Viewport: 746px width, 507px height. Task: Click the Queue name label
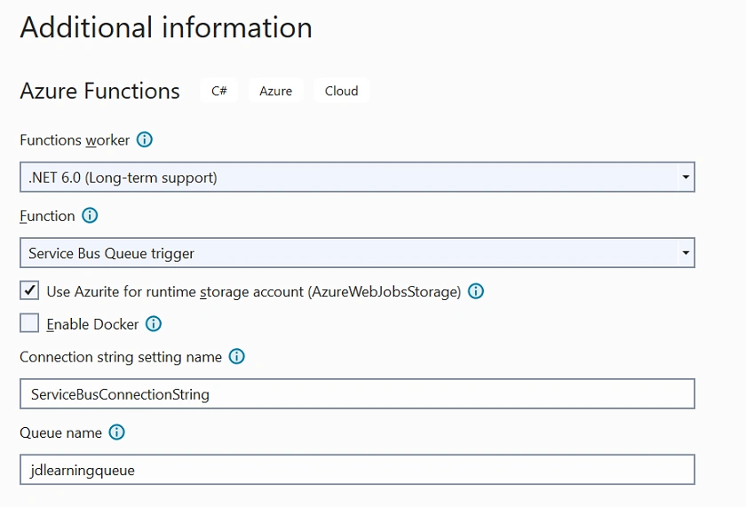point(61,432)
